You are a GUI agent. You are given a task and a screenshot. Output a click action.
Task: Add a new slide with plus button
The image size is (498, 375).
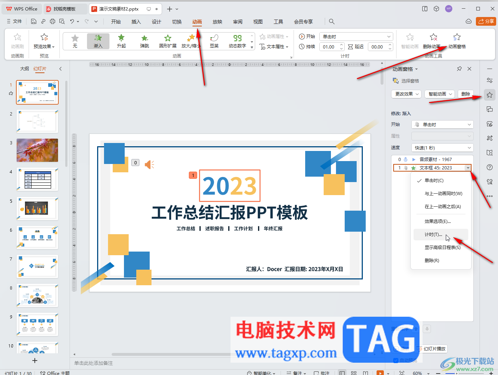pos(35,361)
